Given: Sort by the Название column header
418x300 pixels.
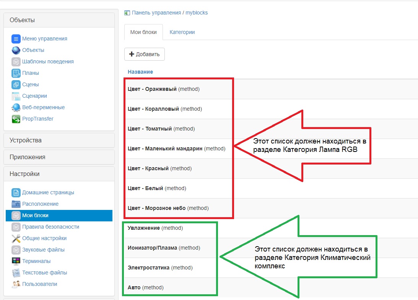Looking at the screenshot, I should [x=140, y=72].
